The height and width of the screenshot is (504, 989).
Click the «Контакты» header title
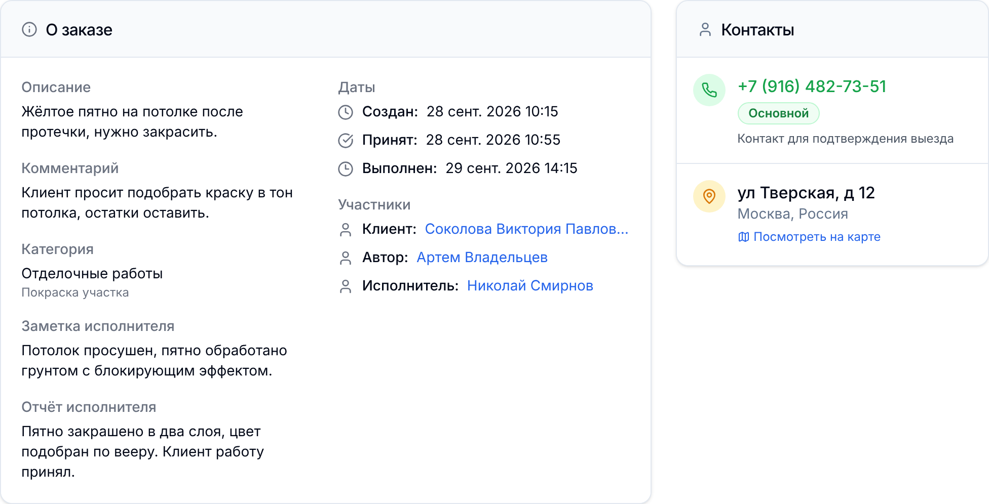(757, 30)
